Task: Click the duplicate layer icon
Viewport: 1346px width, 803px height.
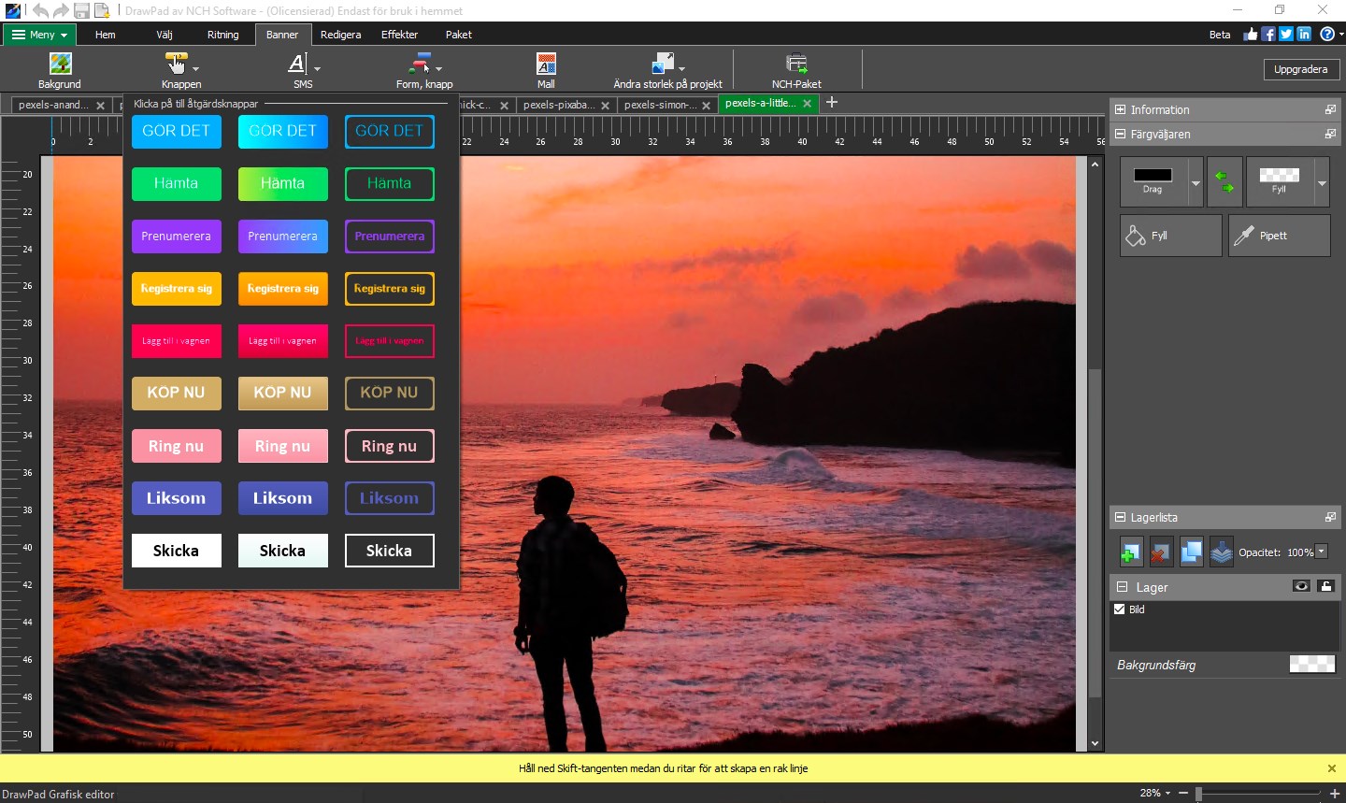Action: (1191, 552)
